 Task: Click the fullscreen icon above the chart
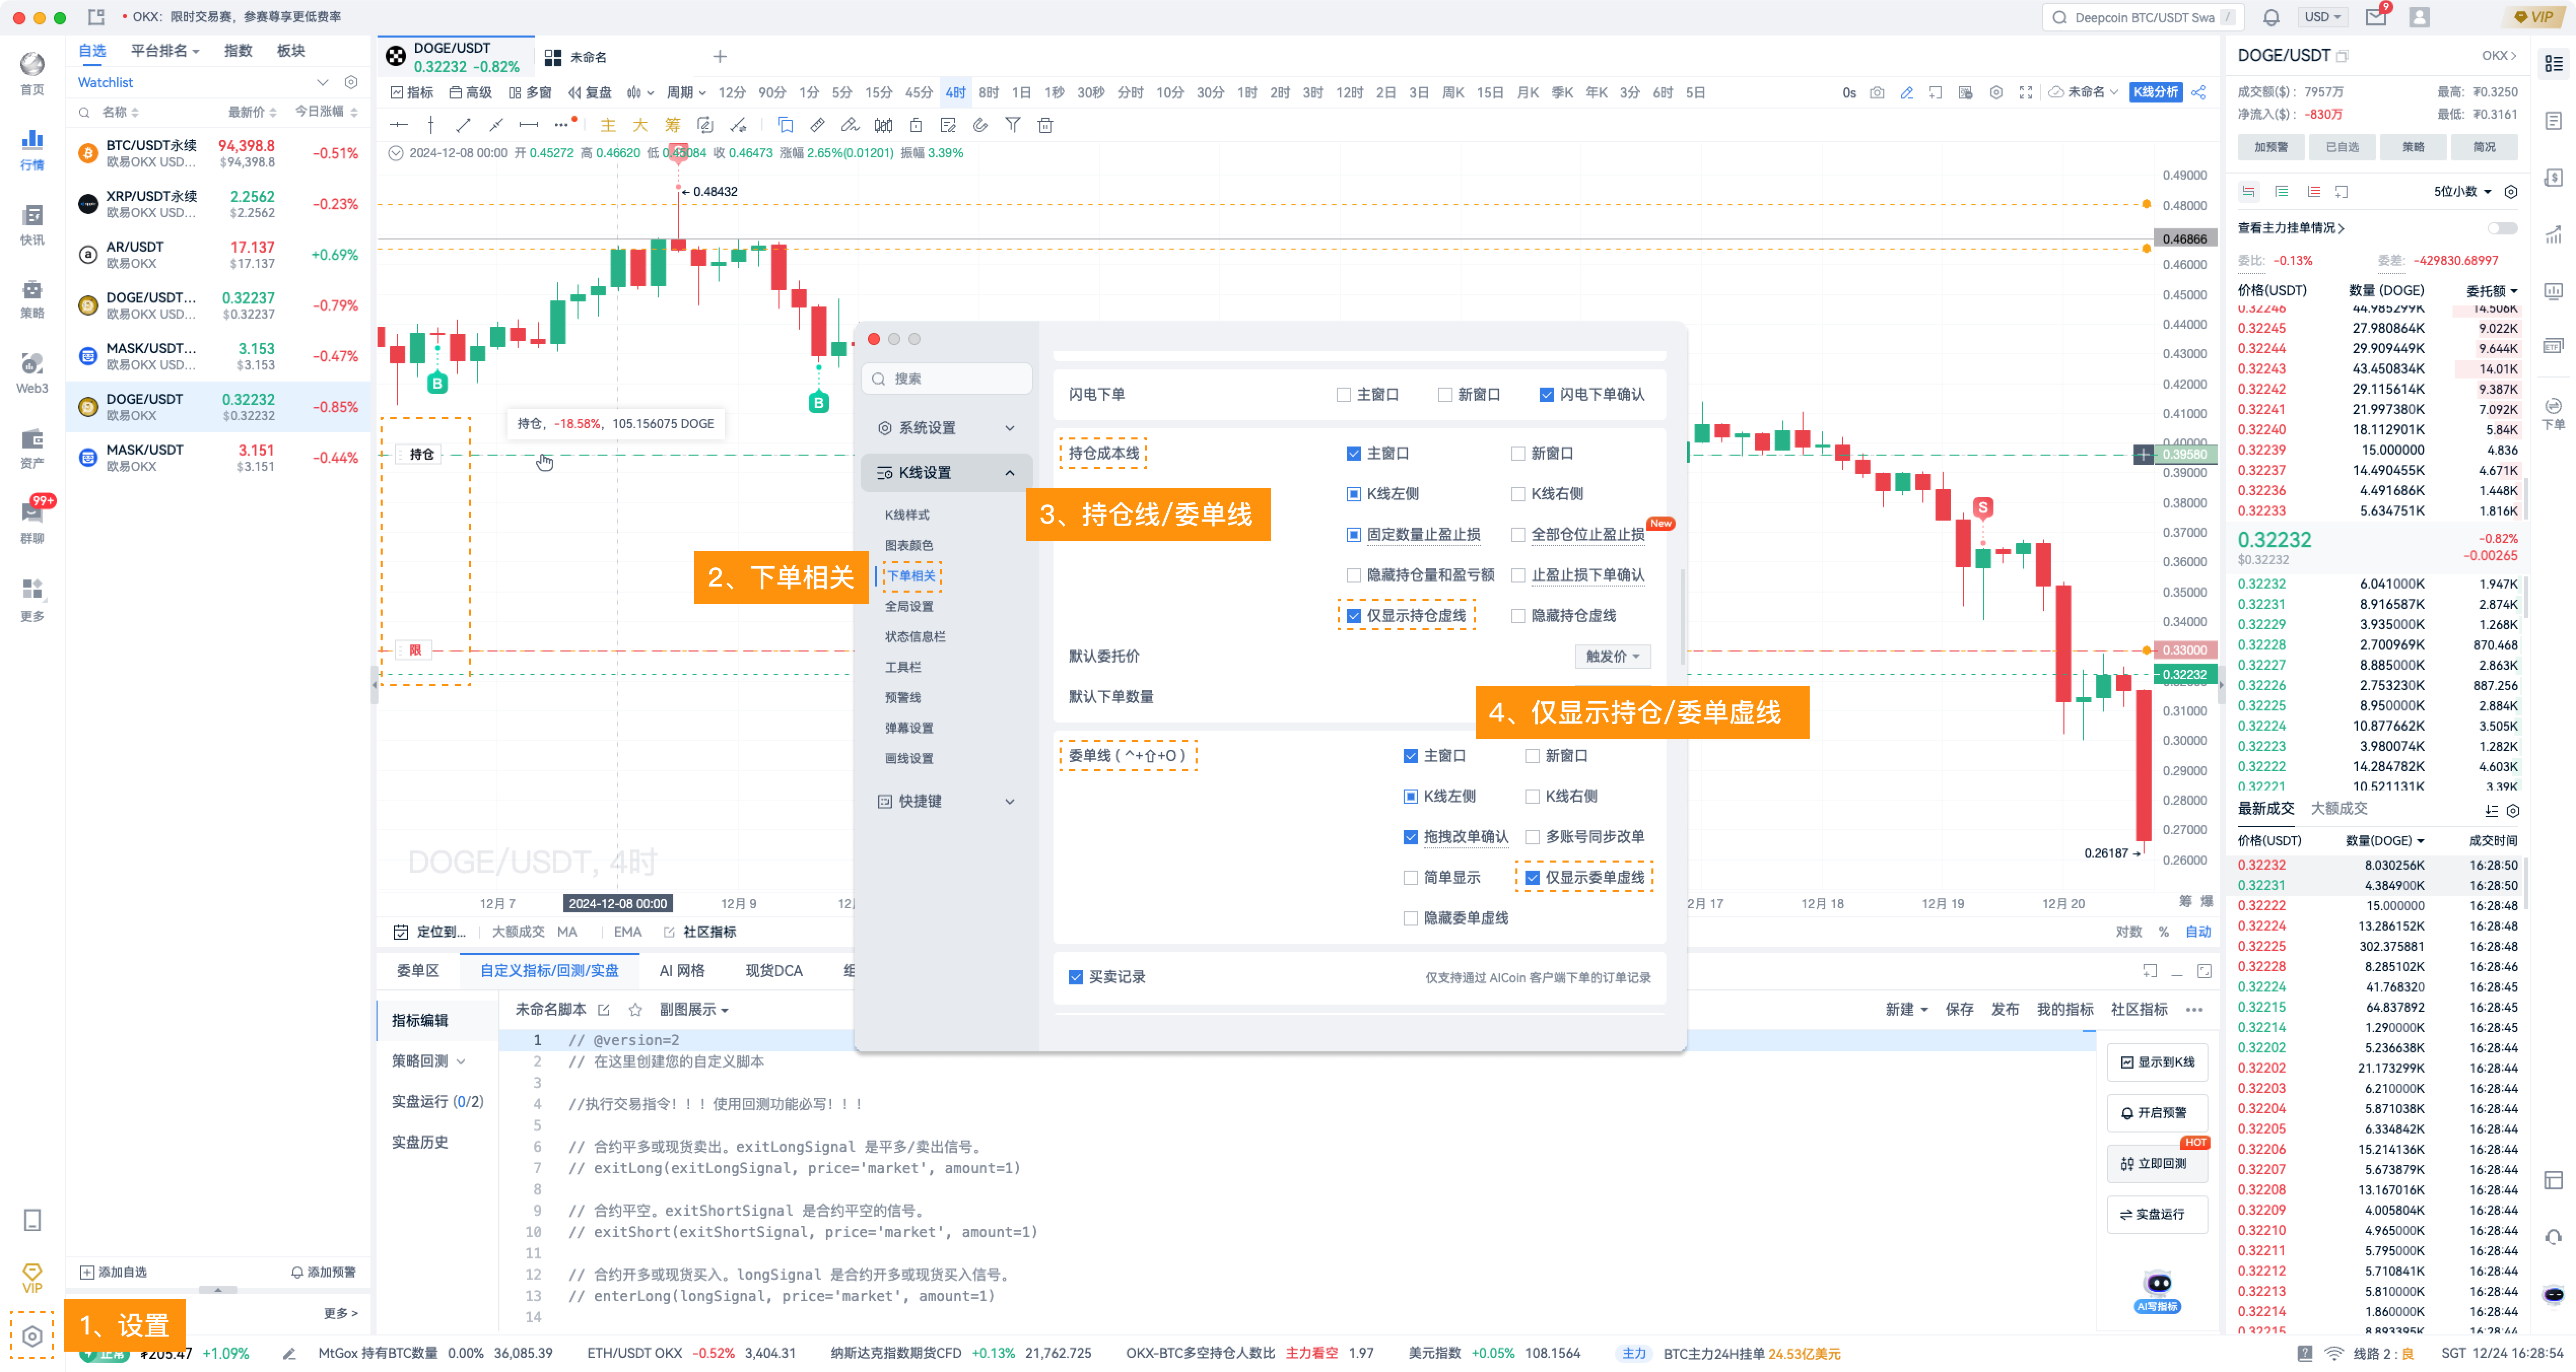(2025, 93)
